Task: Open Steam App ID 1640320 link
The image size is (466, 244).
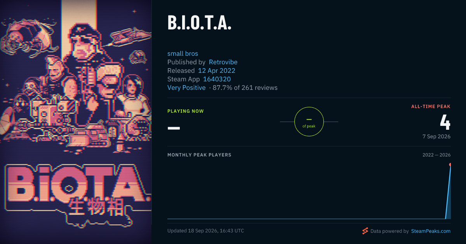Action: (x=217, y=79)
